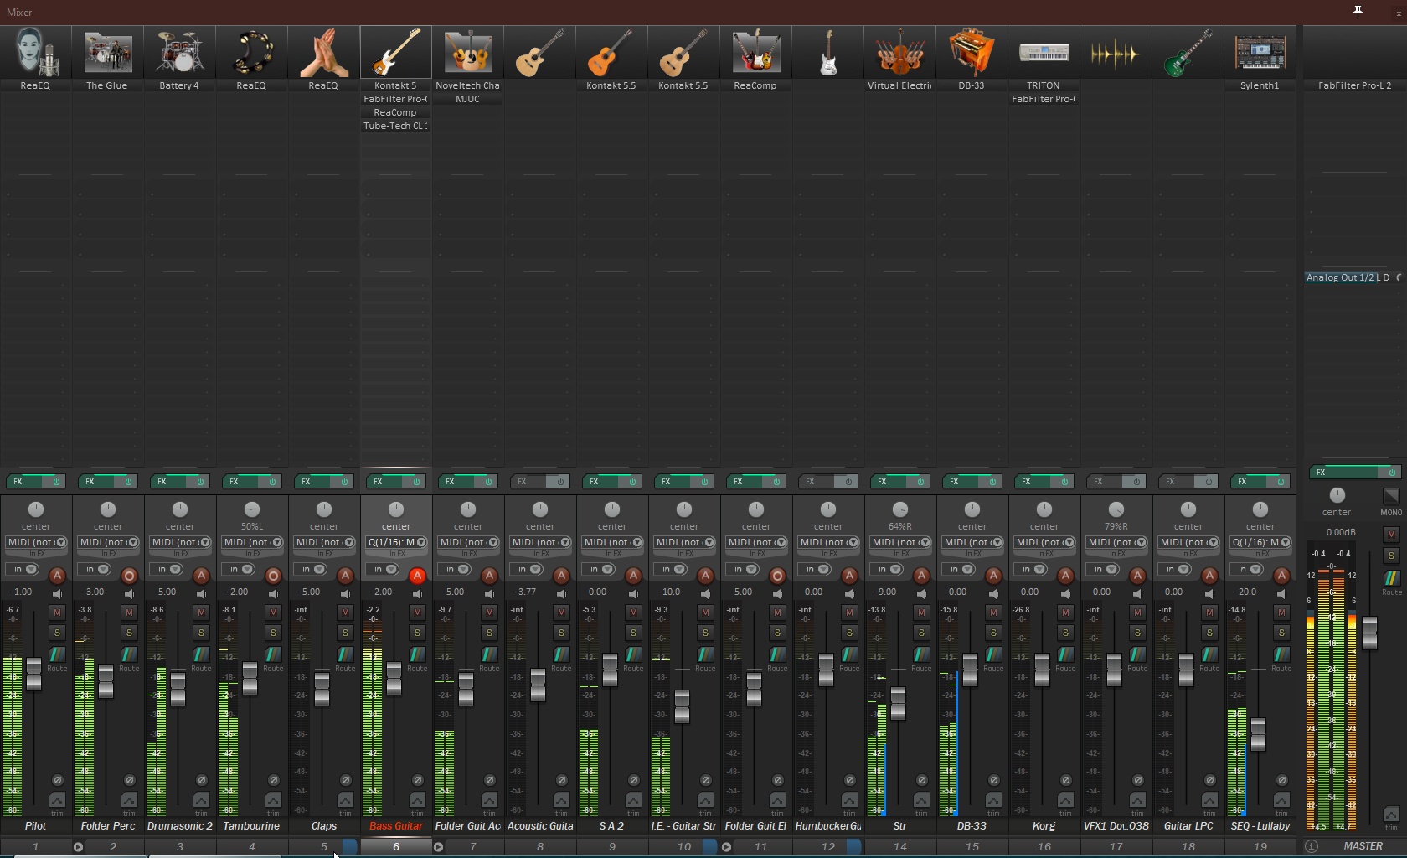Click the Analog Out 1/2 output link
Image resolution: width=1407 pixels, height=858 pixels.
[x=1340, y=277]
